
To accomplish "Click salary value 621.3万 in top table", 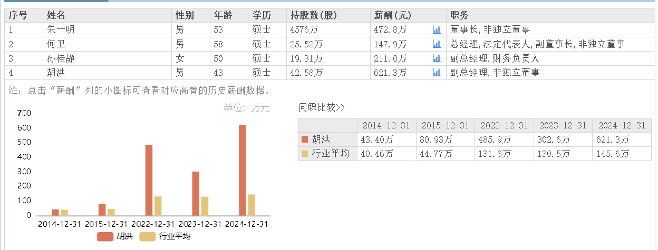I will [x=390, y=73].
